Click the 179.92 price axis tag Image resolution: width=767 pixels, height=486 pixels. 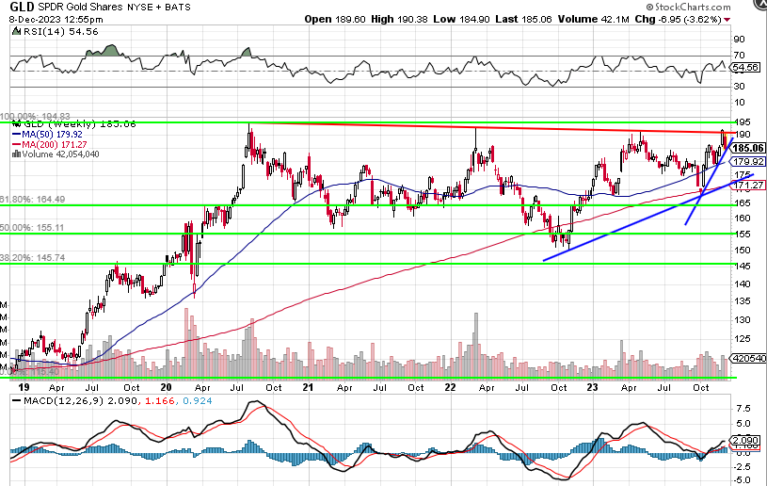click(x=747, y=161)
